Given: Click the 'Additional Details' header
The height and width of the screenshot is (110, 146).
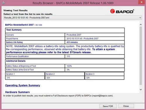Looking at the screenshot, I should click(16, 61).
